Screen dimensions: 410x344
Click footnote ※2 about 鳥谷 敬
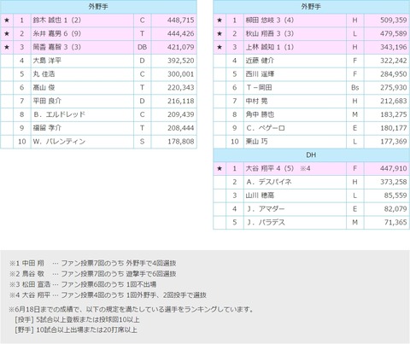coord(92,274)
